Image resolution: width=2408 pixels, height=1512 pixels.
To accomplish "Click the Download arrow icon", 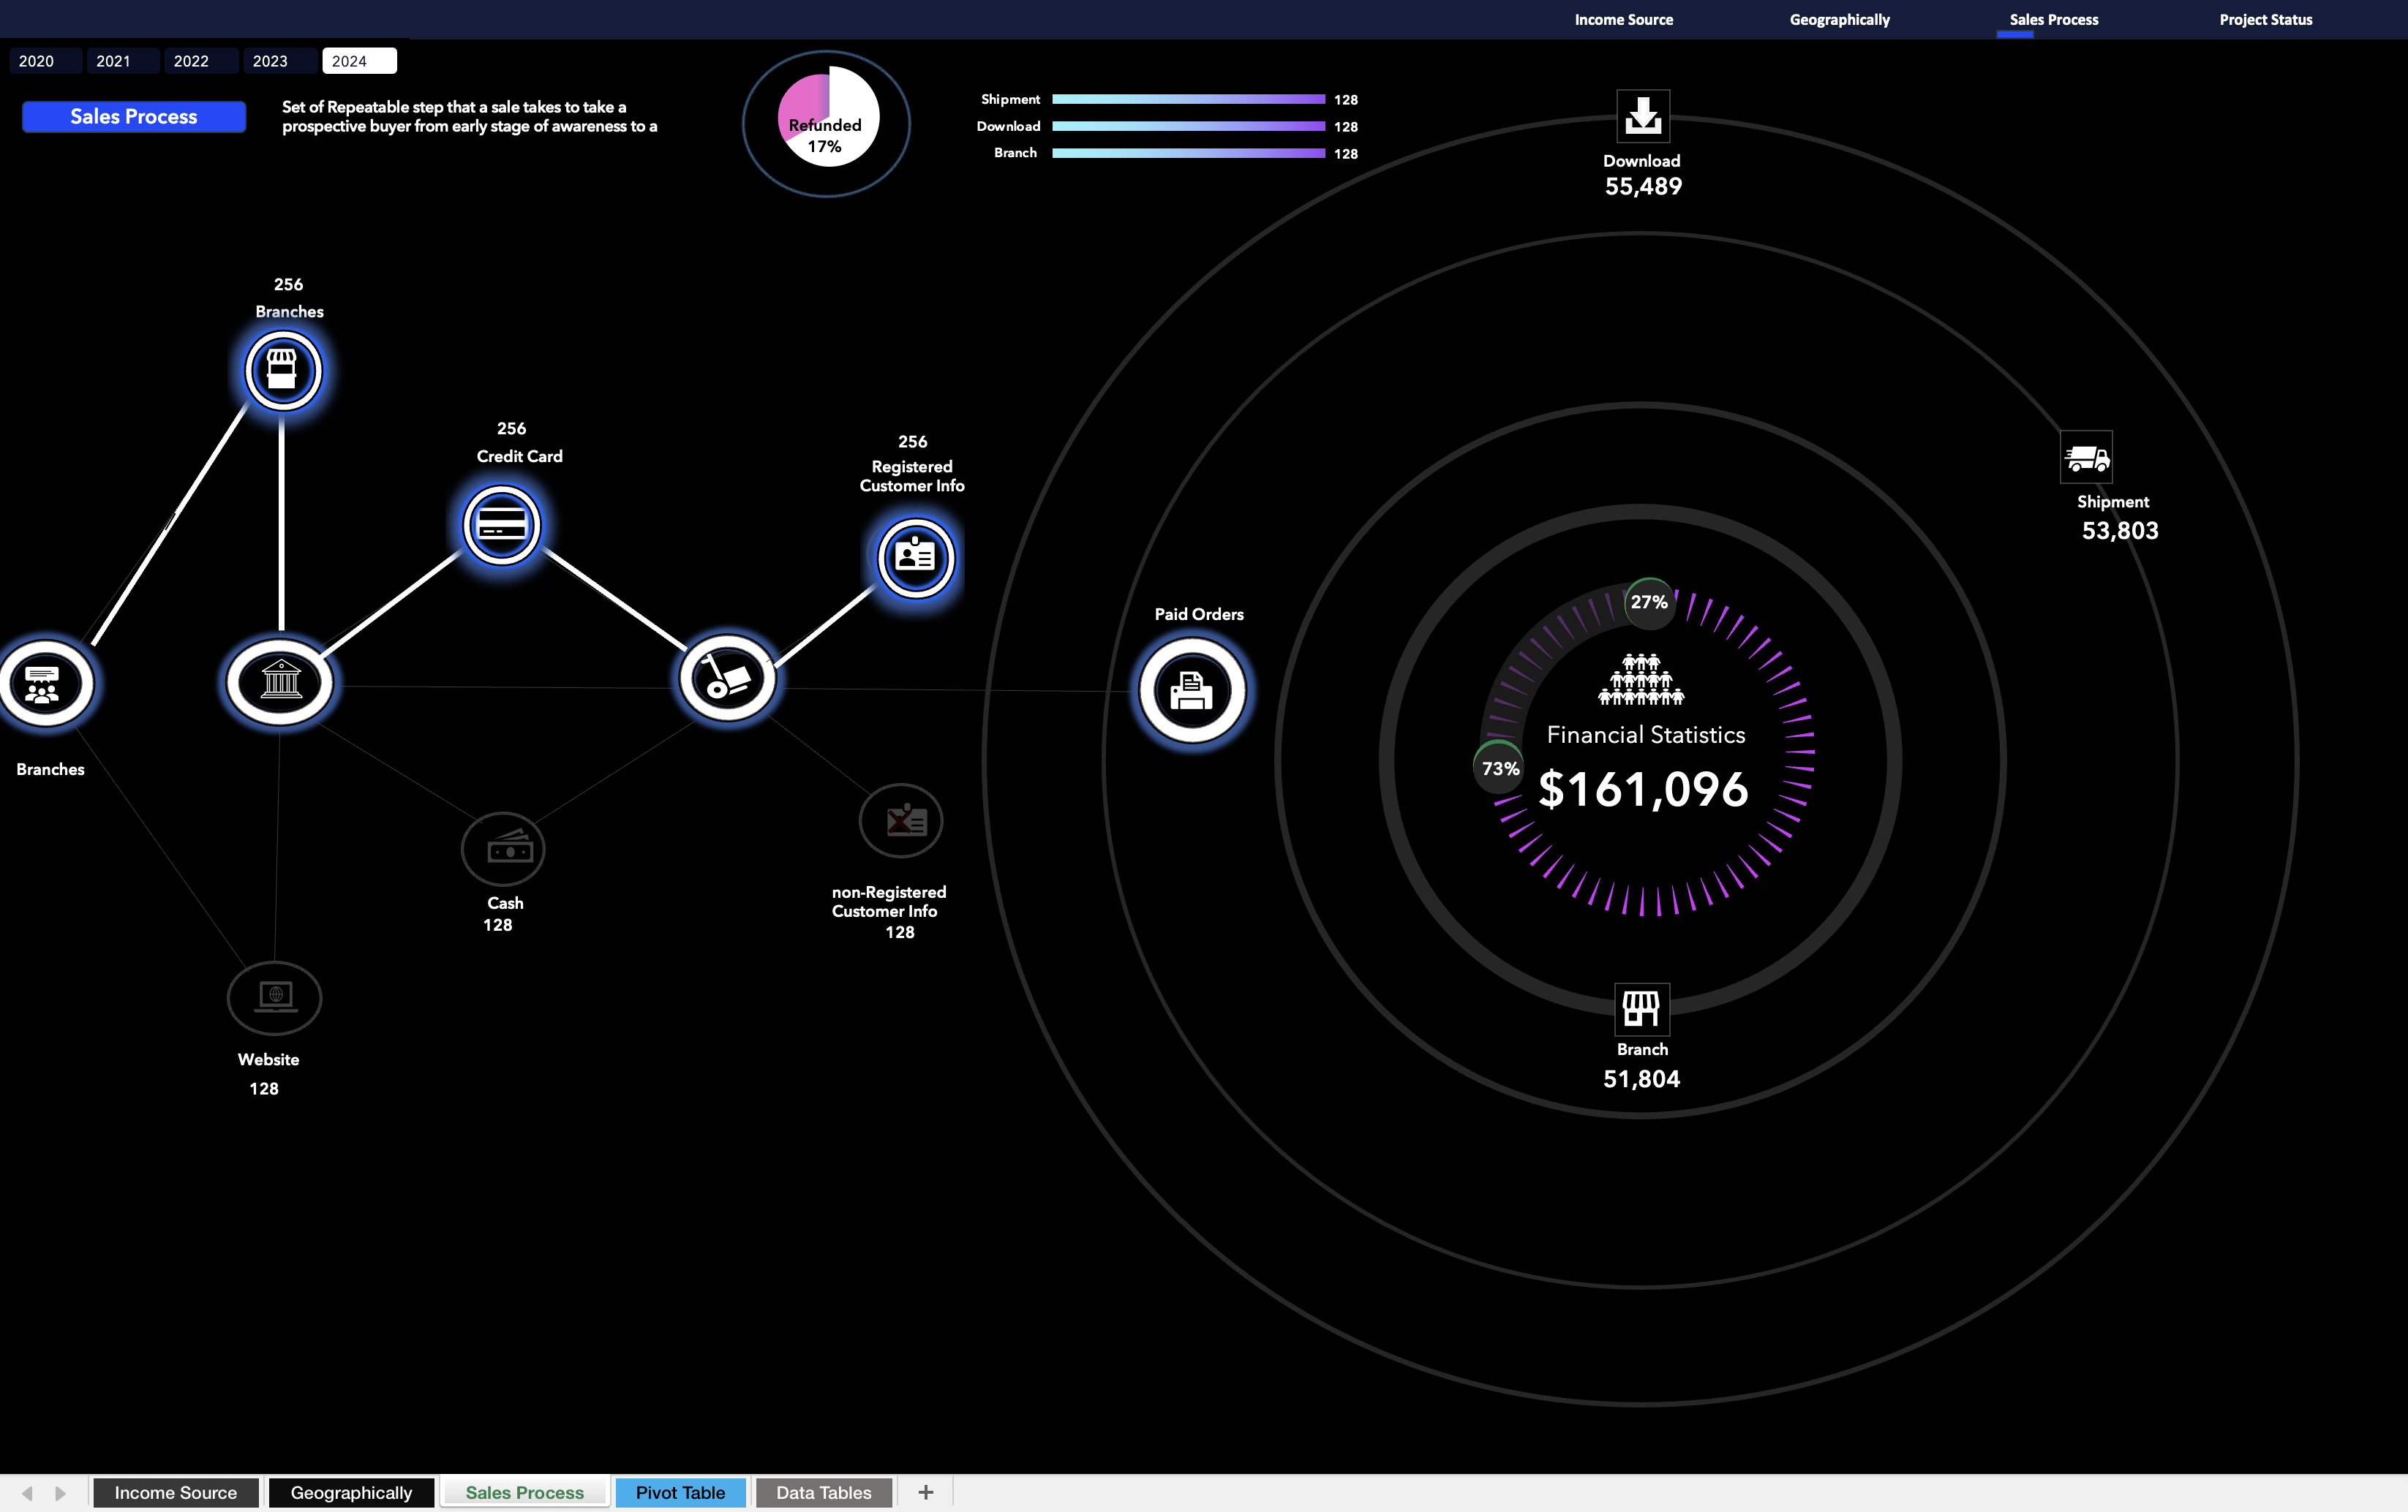I will 1642,116.
